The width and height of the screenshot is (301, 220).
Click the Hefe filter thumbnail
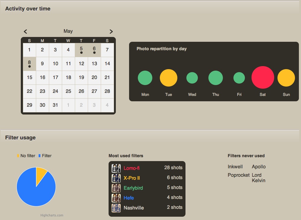(x=116, y=198)
